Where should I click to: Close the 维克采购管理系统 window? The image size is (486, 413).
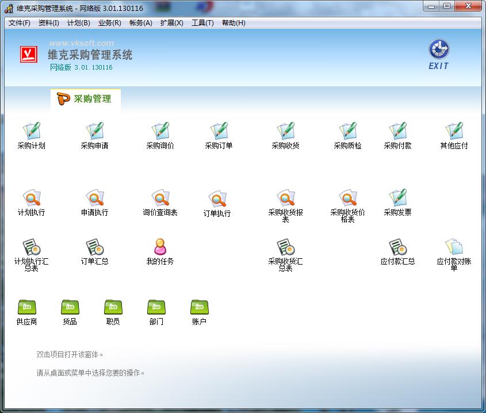coord(469,6)
